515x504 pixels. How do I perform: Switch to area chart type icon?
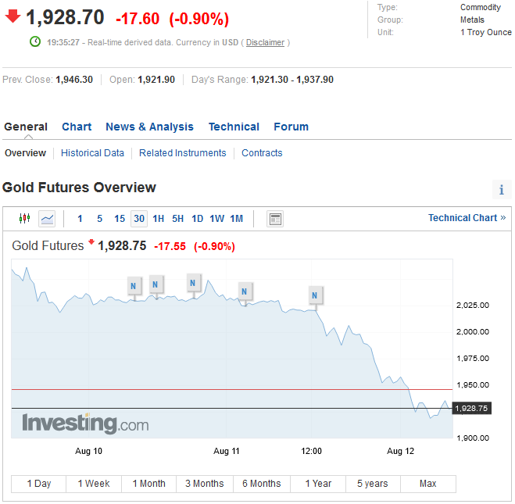(x=48, y=219)
